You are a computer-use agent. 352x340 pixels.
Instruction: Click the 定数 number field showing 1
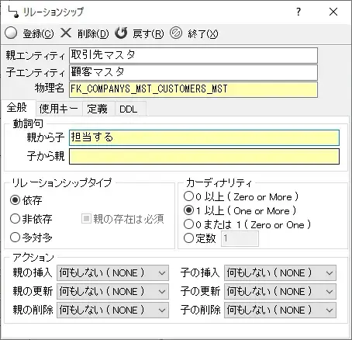coord(240,238)
